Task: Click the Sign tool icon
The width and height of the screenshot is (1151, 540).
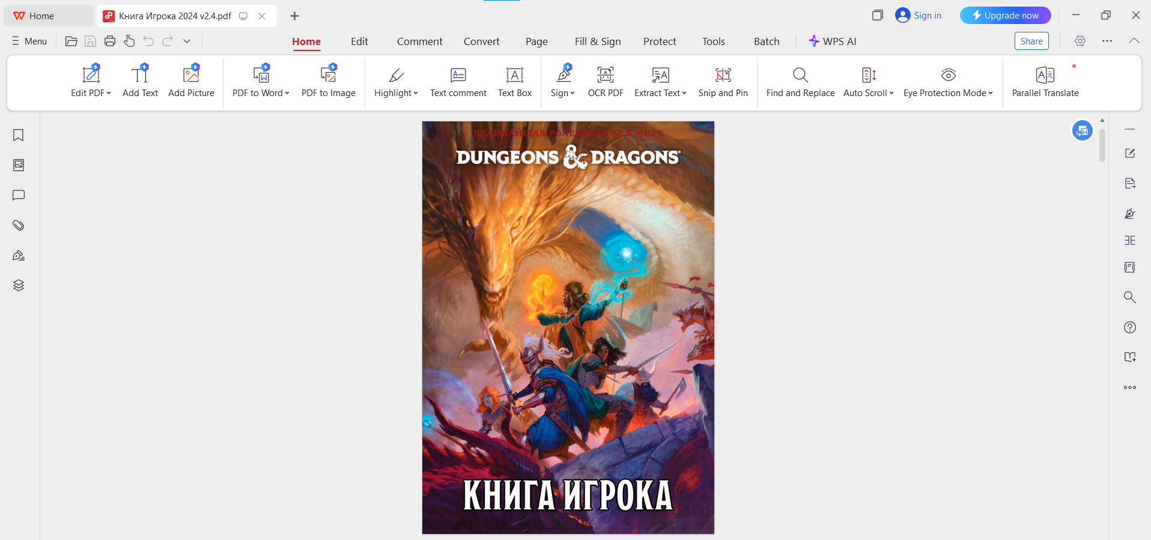Action: (563, 74)
